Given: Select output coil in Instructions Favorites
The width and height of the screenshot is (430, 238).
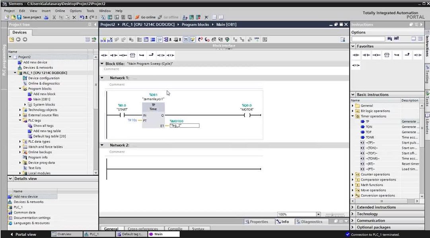Looking at the screenshot, I should 376,55.
